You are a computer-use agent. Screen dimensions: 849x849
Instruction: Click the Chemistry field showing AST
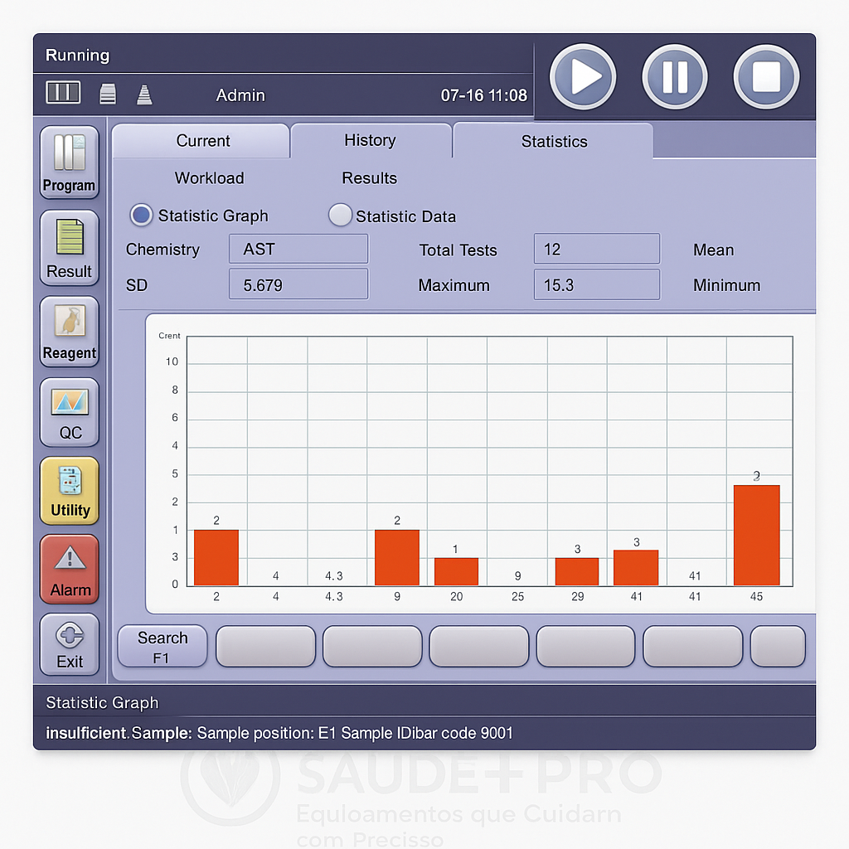(298, 250)
